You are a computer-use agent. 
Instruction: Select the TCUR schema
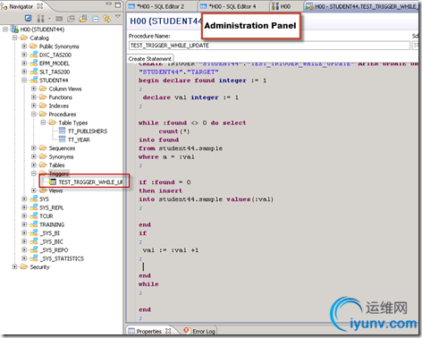[46, 216]
